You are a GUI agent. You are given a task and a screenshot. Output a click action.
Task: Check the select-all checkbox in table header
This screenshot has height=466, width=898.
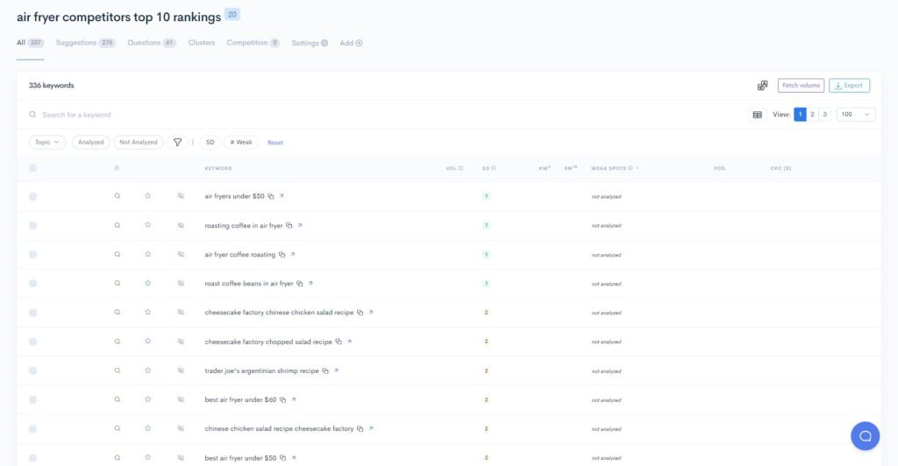[32, 168]
